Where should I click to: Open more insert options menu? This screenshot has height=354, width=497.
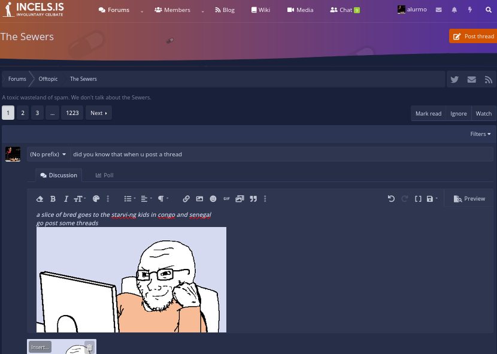(x=265, y=199)
